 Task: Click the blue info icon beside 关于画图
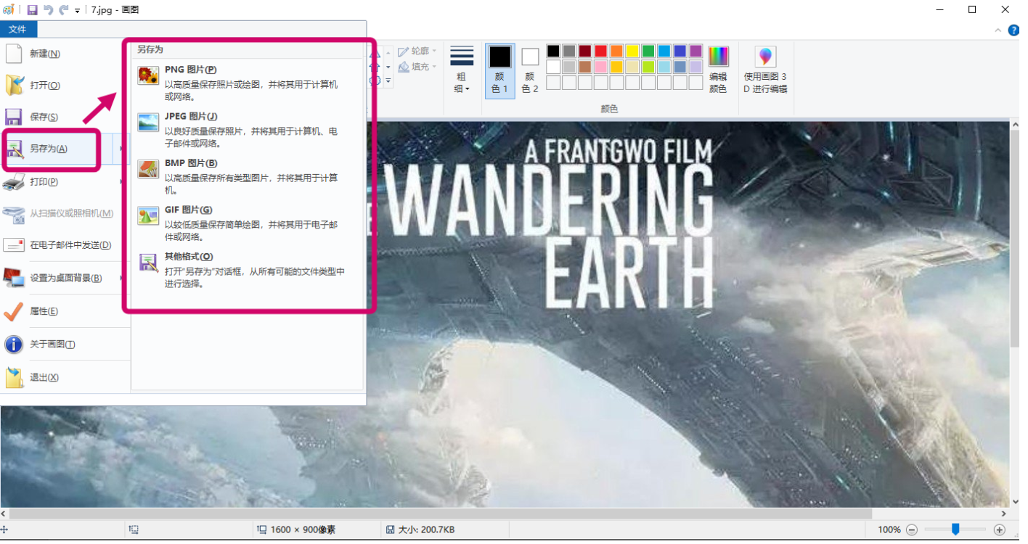tap(14, 345)
